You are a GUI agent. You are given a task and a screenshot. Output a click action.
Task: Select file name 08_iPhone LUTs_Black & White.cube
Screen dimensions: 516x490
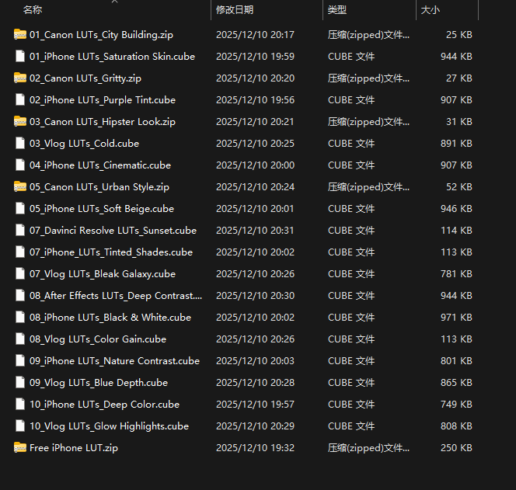[110, 318]
